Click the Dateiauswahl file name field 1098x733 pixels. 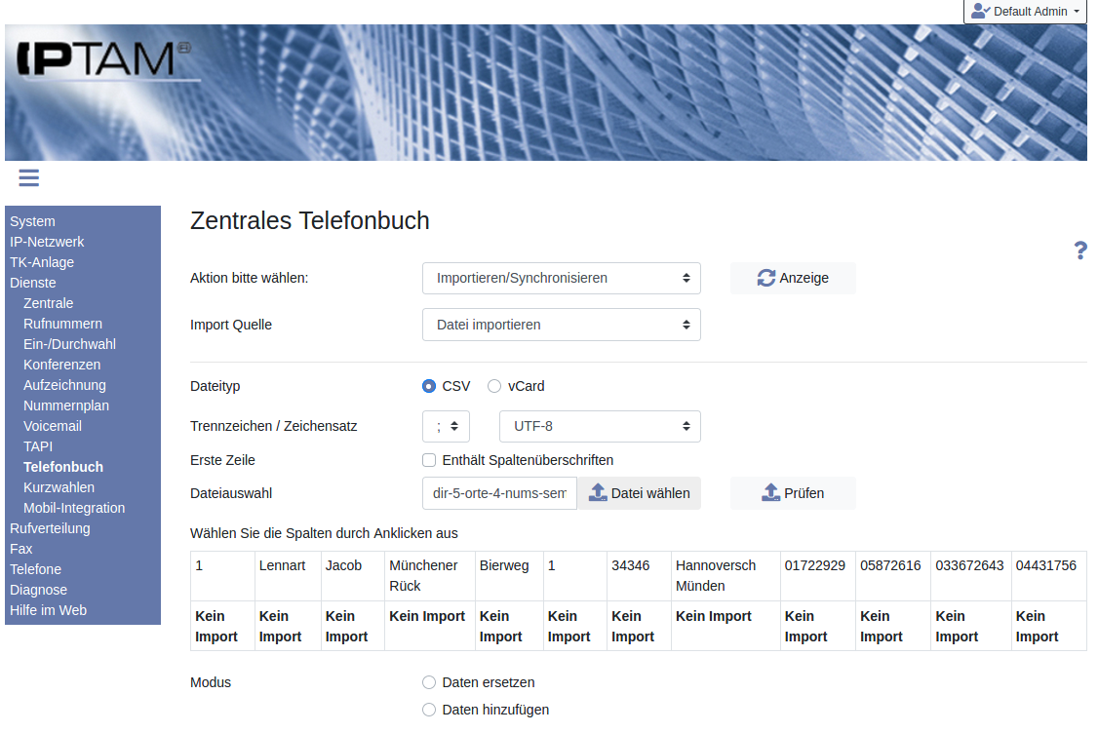point(499,493)
